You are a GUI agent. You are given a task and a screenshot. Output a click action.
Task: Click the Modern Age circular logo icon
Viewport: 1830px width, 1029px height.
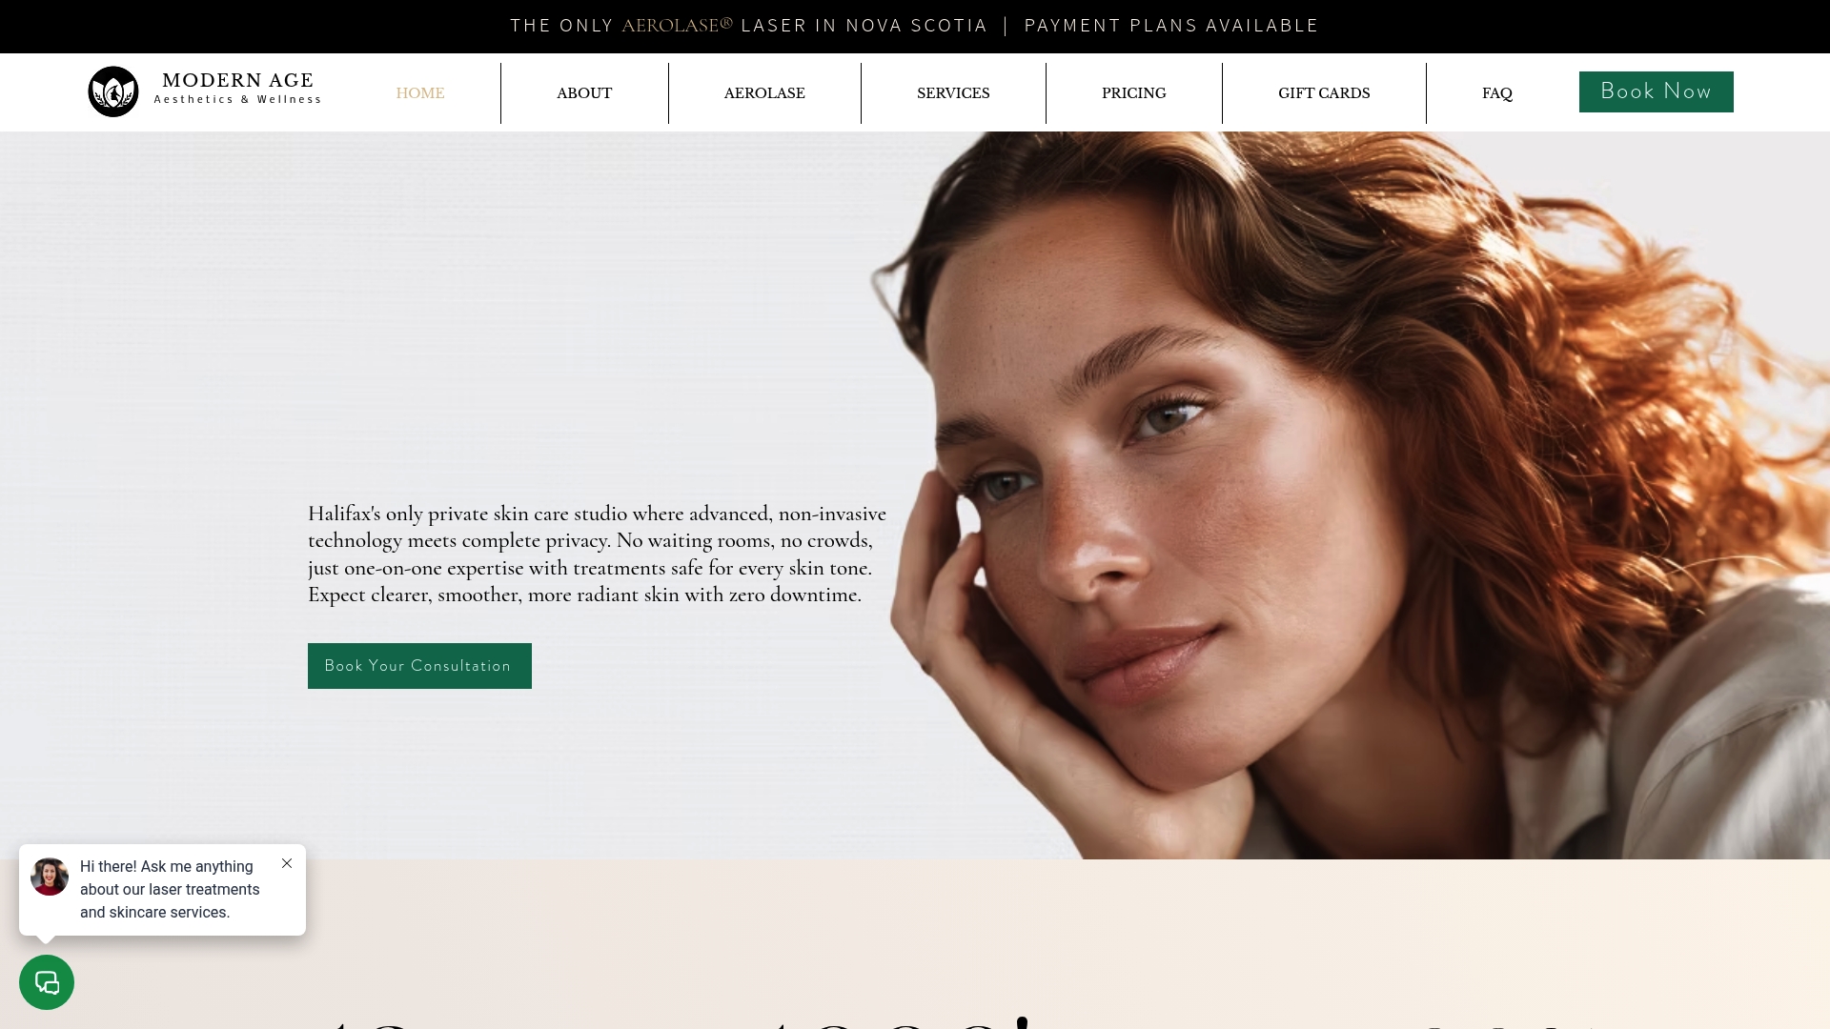click(113, 91)
